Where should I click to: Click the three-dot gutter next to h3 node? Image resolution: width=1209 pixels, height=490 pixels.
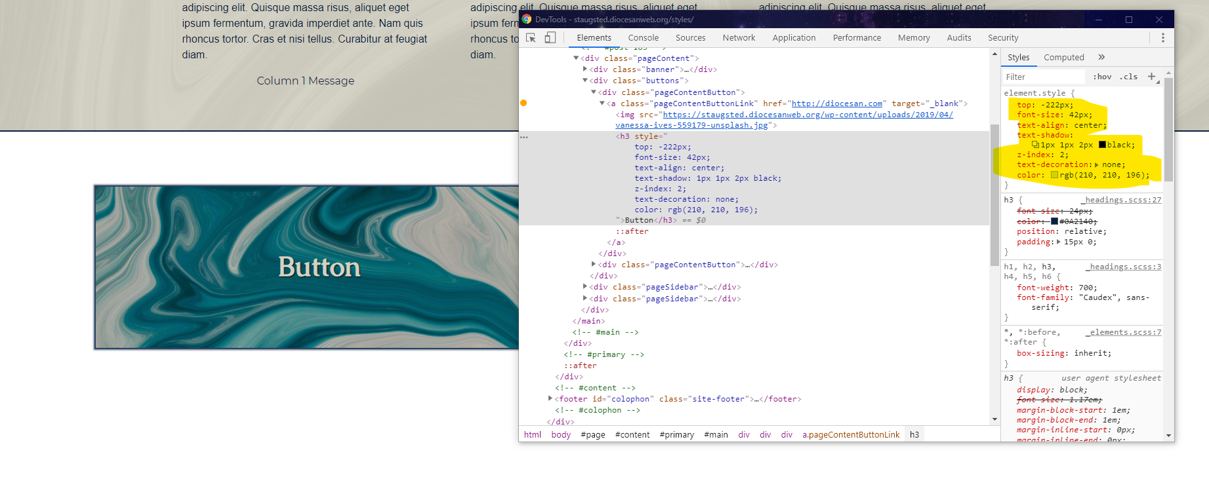coord(523,137)
